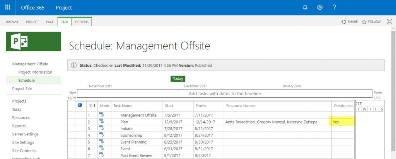Click task mode icon for Post Event Review
Image resolution: width=396 pixels, height=159 pixels.
coord(102,155)
